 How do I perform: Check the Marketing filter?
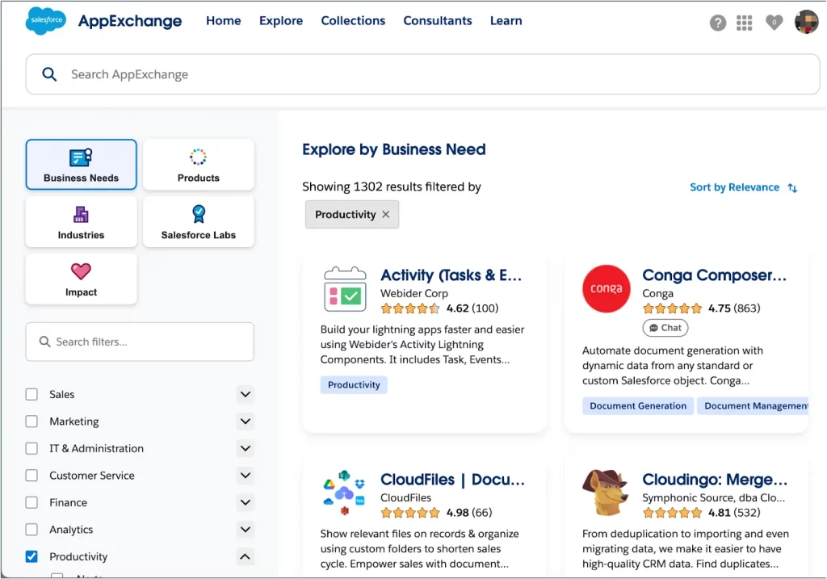(31, 421)
